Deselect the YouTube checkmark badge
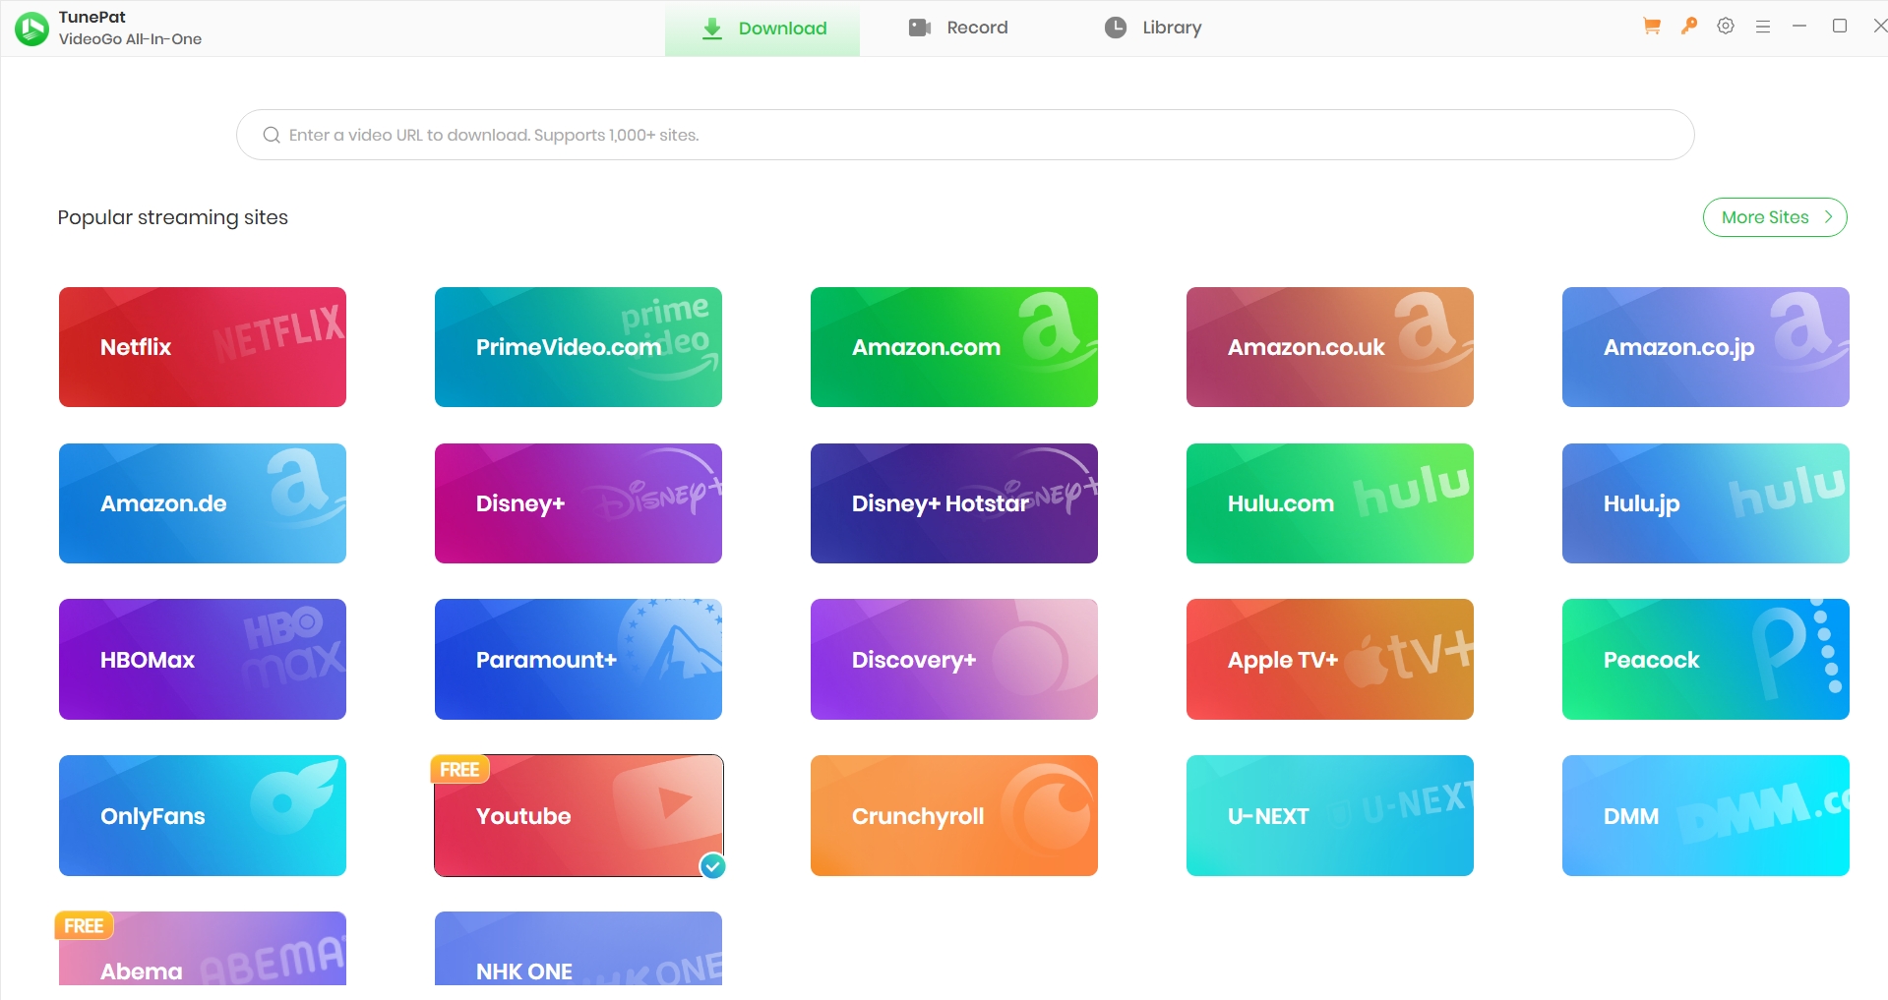This screenshot has width=1888, height=1000. tap(712, 866)
